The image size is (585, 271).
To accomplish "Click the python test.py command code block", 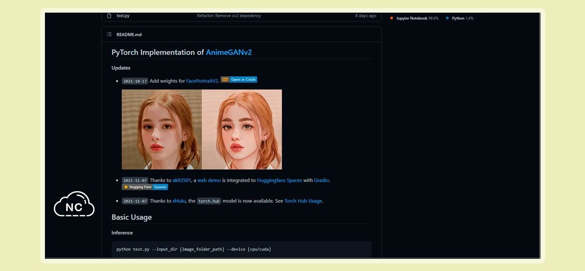I will pyautogui.click(x=241, y=249).
